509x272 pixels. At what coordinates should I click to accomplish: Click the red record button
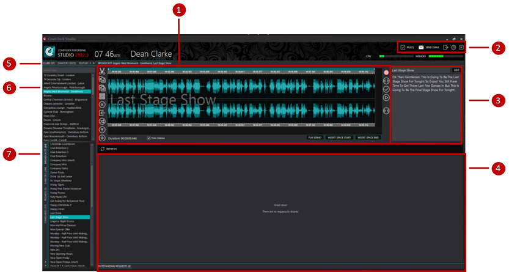tap(386, 73)
